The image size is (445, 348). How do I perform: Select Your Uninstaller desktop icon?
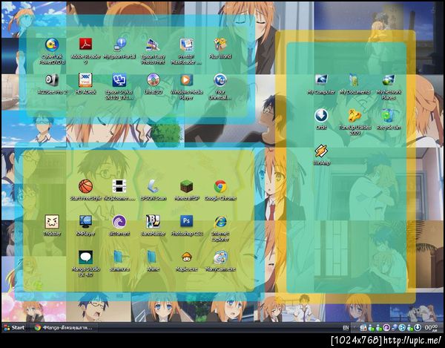[x=220, y=80]
